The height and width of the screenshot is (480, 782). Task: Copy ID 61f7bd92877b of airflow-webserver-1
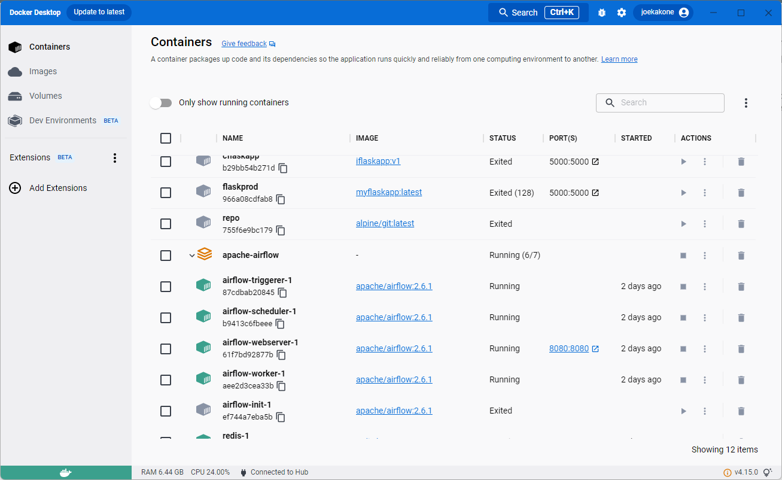281,355
